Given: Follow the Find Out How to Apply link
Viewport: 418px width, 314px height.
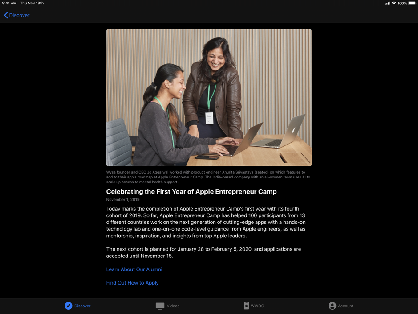Looking at the screenshot, I should (132, 283).
